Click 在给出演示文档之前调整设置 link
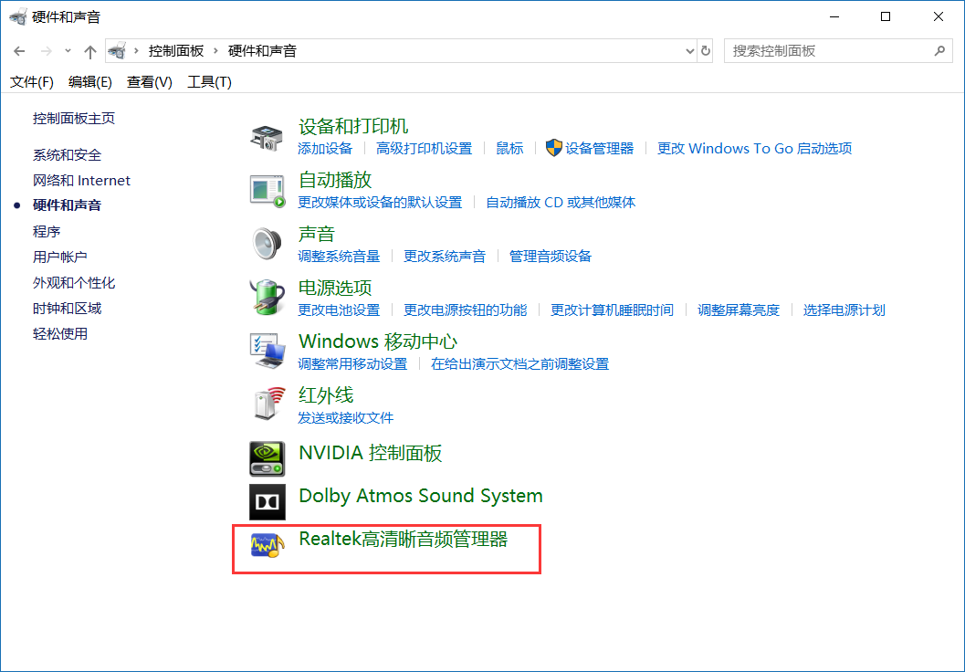Viewport: 965px width, 672px height. tap(520, 363)
